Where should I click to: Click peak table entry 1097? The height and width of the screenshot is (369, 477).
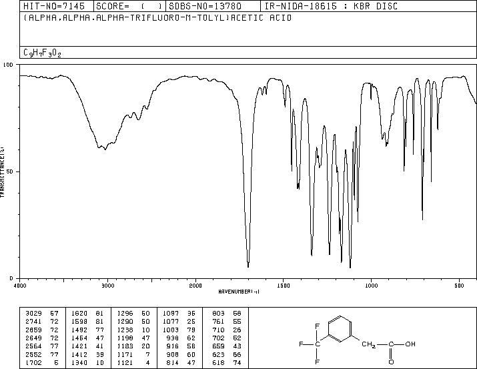coord(171,314)
